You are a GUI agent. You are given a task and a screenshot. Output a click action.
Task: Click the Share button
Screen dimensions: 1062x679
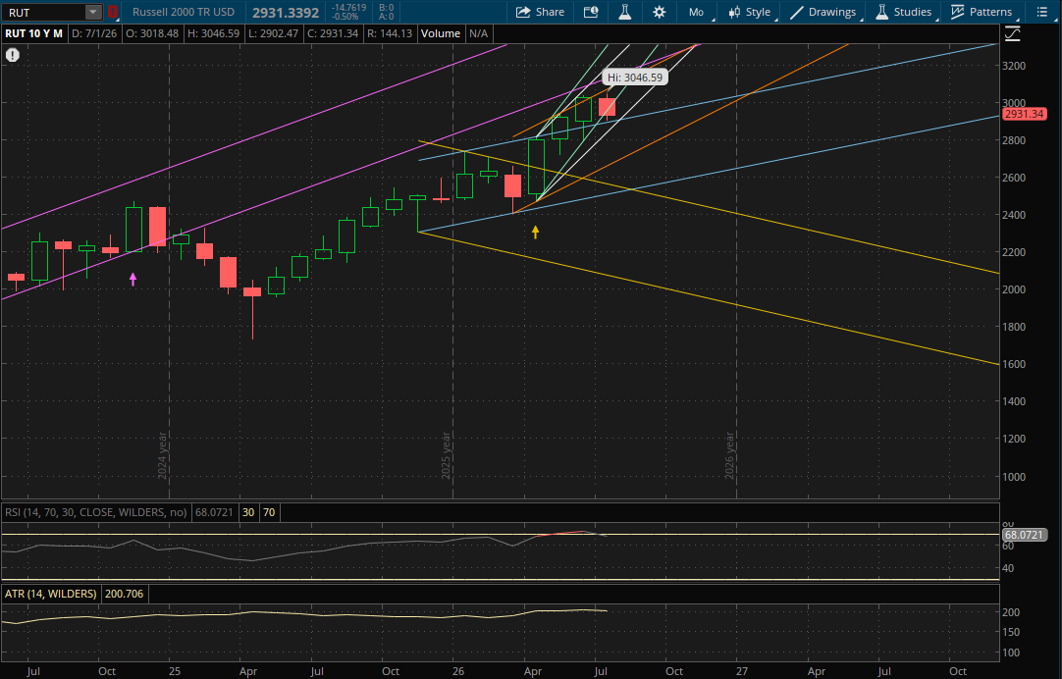point(540,12)
